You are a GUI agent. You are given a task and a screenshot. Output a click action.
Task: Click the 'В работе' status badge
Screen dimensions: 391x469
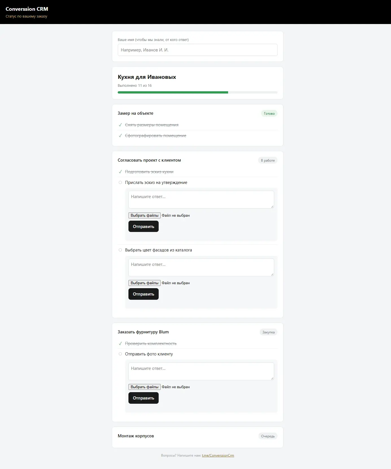[x=268, y=160]
